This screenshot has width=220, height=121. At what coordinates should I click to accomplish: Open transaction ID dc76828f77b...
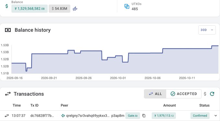click(x=42, y=116)
